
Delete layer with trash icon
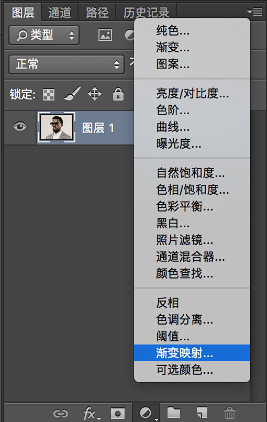[x=230, y=413]
